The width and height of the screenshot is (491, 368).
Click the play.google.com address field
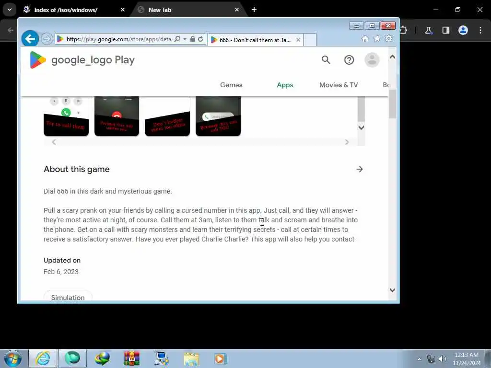119,39
